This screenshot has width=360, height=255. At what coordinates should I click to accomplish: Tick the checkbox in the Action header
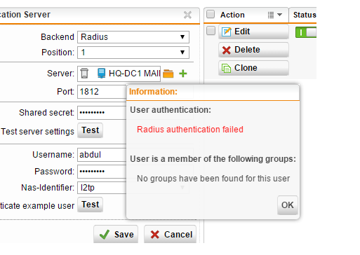coord(211,14)
